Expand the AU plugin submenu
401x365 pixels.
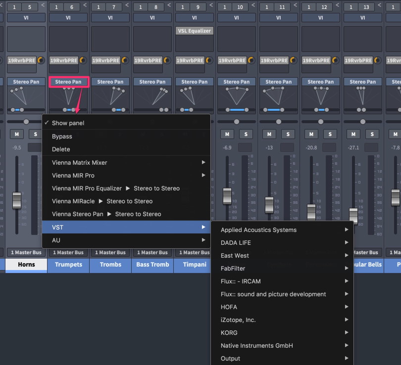(x=126, y=240)
